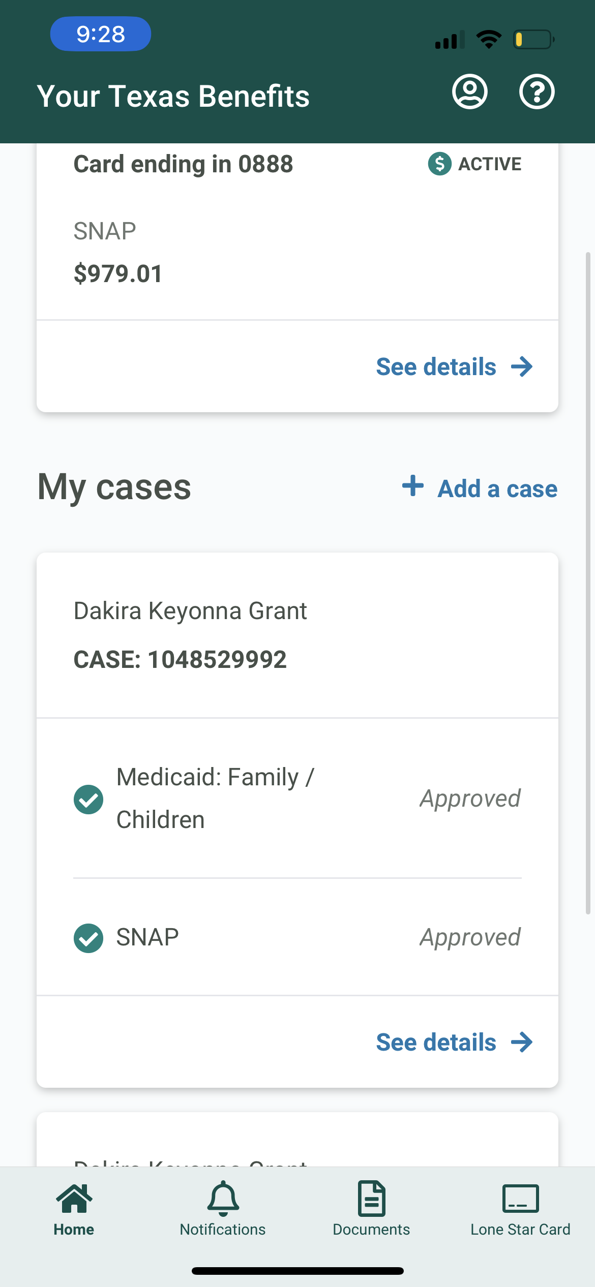Screen dimensions: 595x1287
Task: Open See details for card 0888
Action: click(x=436, y=366)
